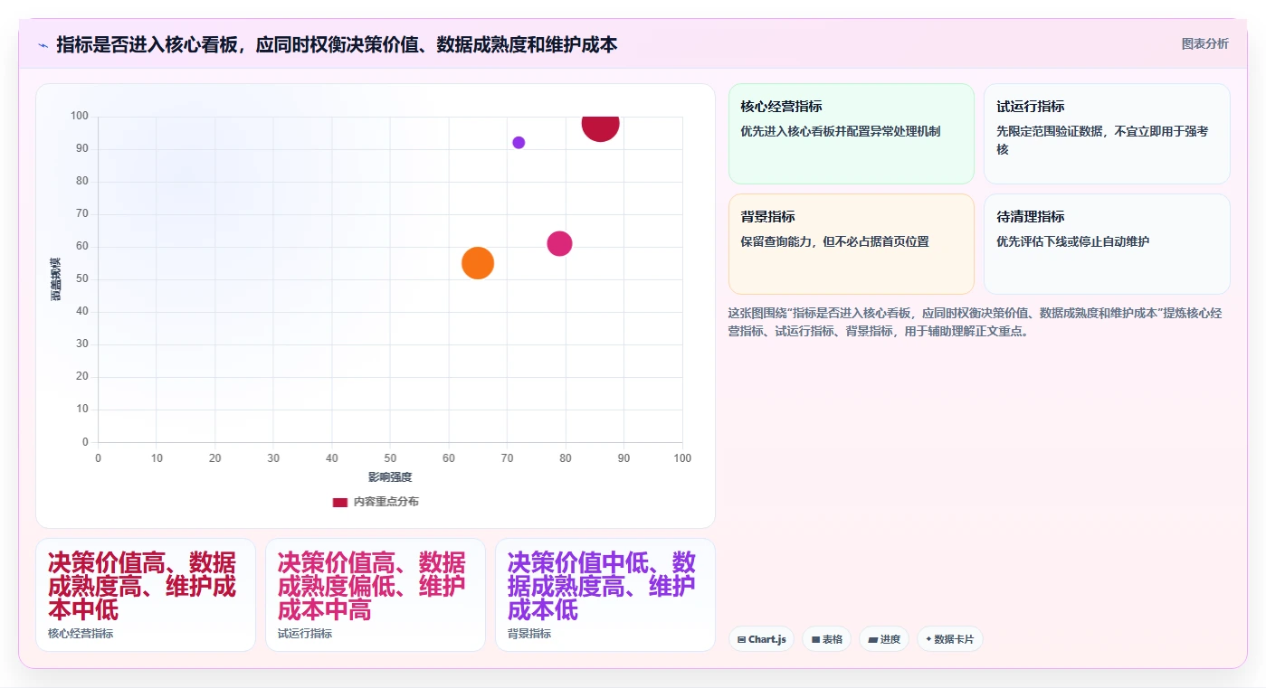Click the y-axis tick label 100

80,116
